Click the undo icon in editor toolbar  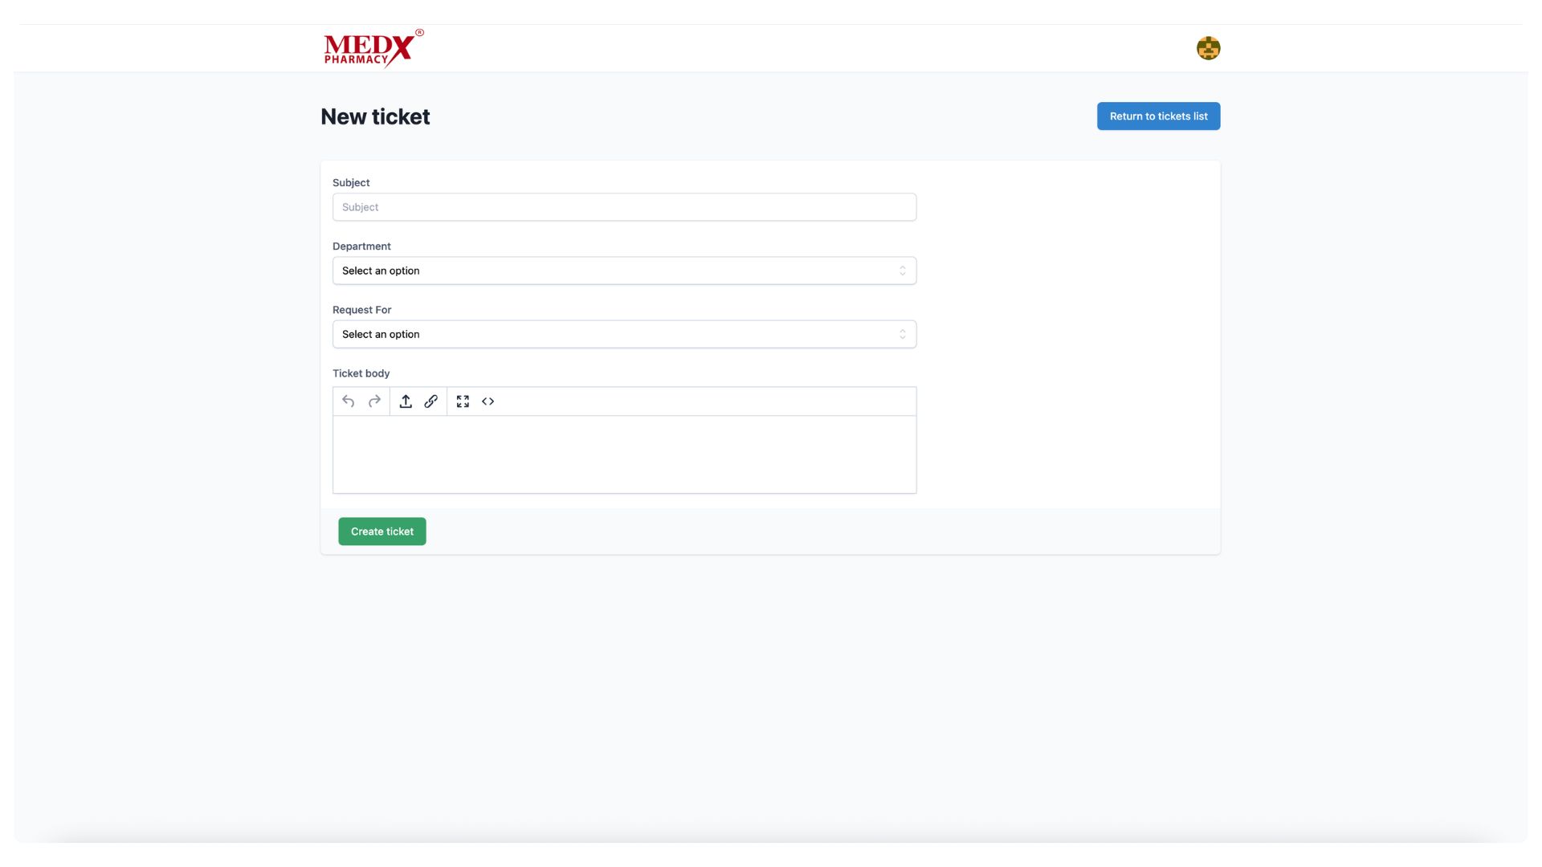pyautogui.click(x=348, y=401)
